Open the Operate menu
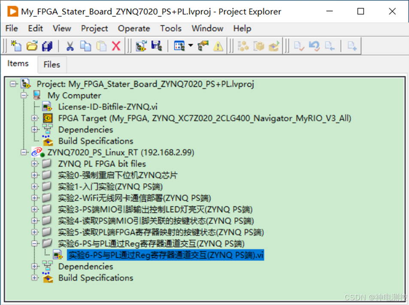 point(134,28)
